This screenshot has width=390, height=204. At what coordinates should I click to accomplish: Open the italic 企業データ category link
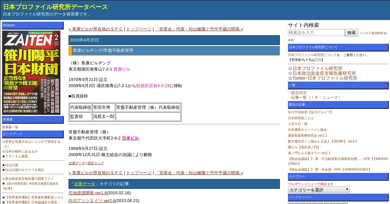coord(77,163)
